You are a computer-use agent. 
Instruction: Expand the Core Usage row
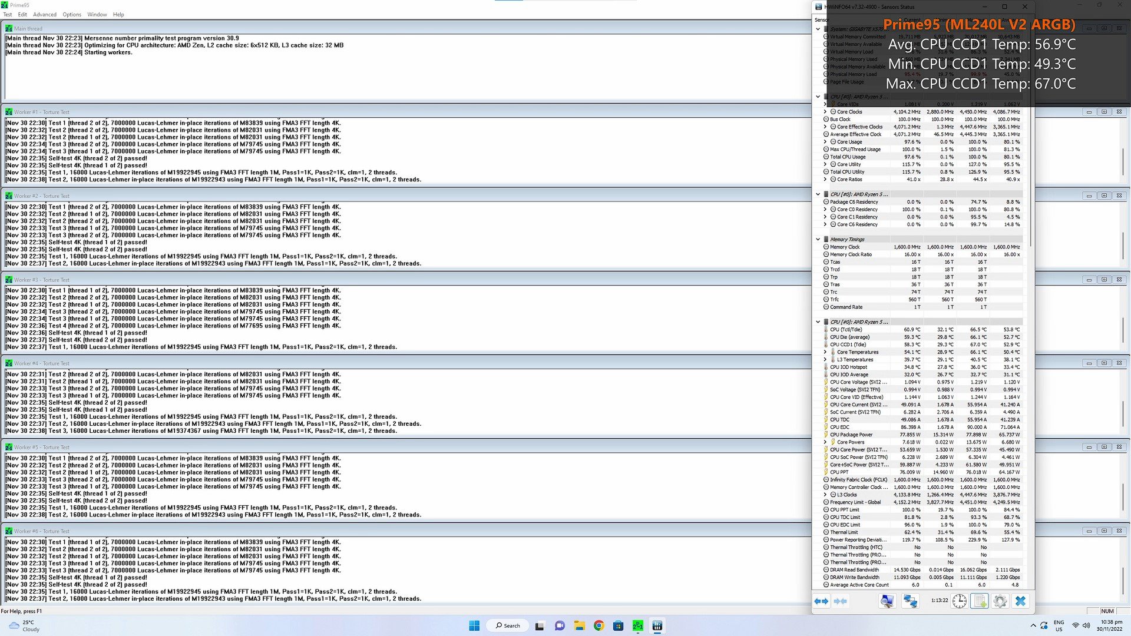[825, 142]
